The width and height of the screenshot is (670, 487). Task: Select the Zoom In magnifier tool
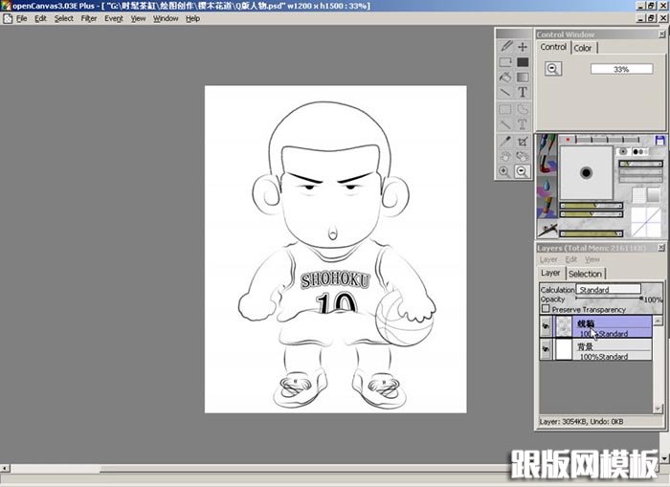point(505,171)
